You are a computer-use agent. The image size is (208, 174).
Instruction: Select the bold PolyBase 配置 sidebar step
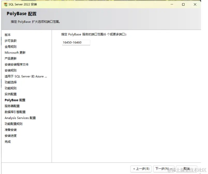(15, 100)
